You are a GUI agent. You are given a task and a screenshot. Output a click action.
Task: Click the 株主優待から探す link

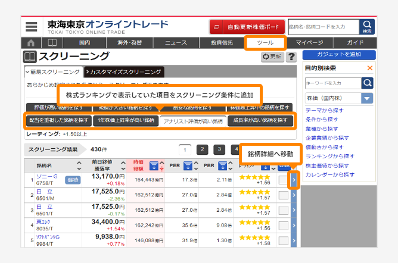point(327,165)
